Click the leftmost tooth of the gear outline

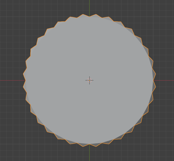[x=23, y=74]
